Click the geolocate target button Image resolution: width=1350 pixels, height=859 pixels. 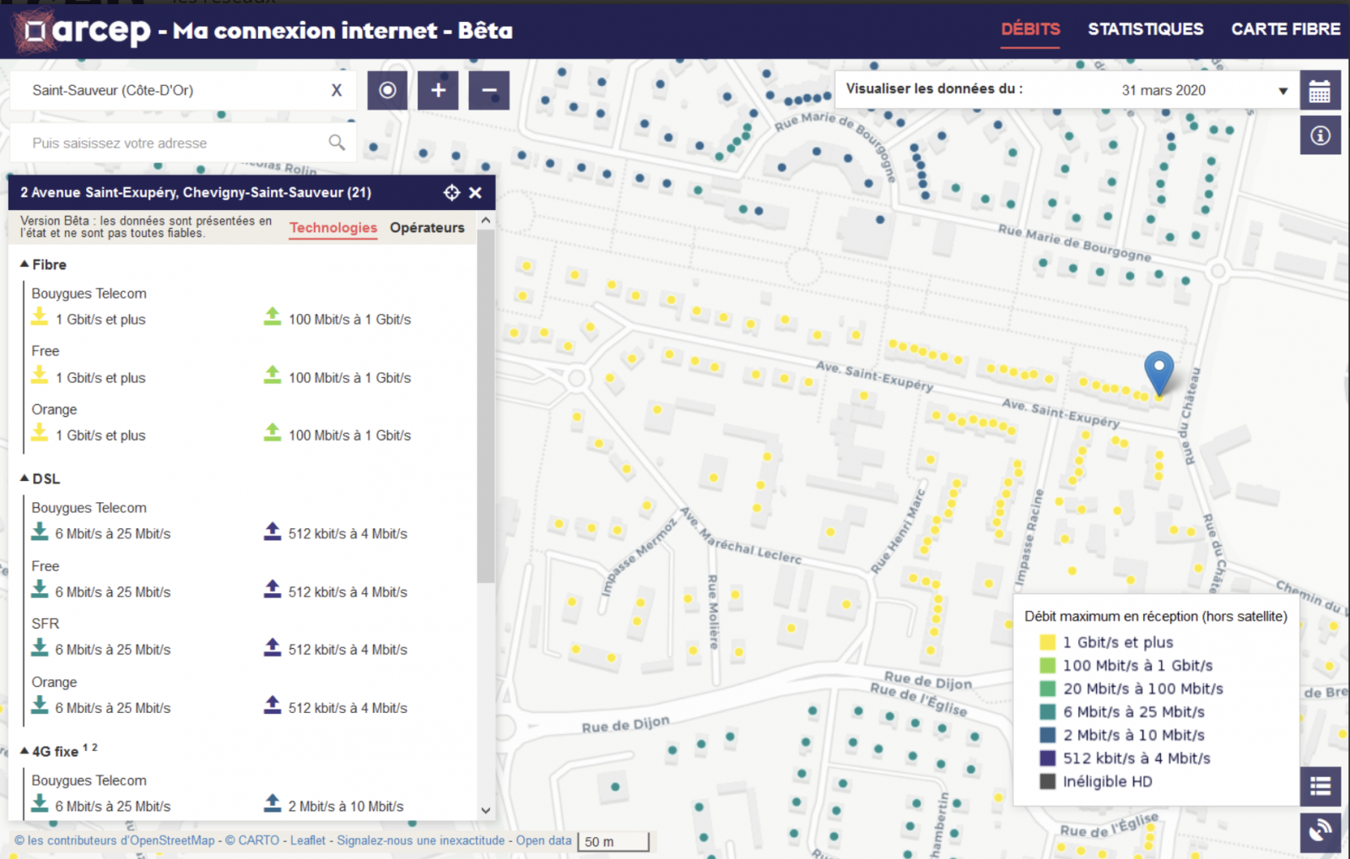tap(387, 90)
